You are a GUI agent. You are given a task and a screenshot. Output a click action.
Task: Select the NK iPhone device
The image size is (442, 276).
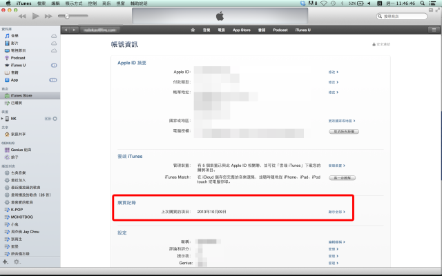13,119
